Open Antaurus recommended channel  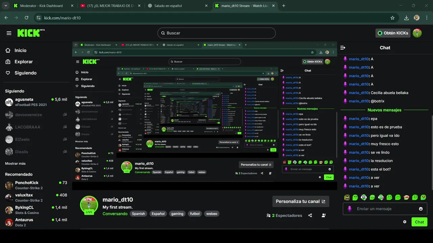(x=36, y=222)
